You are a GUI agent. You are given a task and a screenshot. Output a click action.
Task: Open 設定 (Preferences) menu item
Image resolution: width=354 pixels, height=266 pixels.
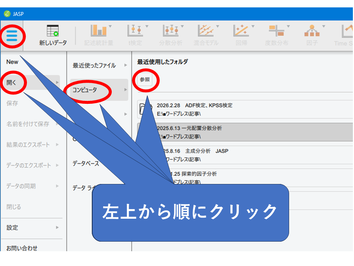pyautogui.click(x=12, y=228)
